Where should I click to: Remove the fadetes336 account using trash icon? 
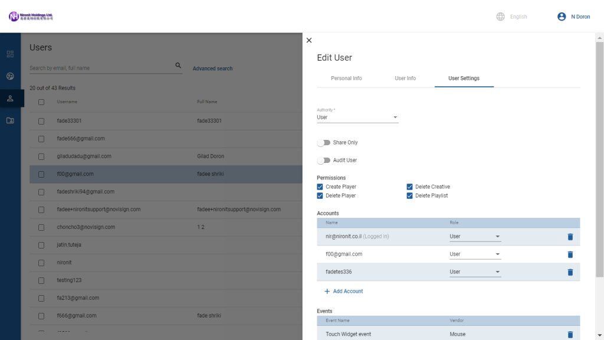pyautogui.click(x=570, y=272)
